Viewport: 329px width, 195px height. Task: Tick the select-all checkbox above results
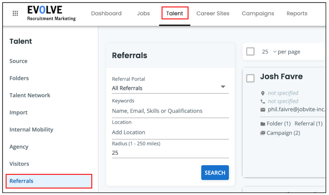(250, 51)
